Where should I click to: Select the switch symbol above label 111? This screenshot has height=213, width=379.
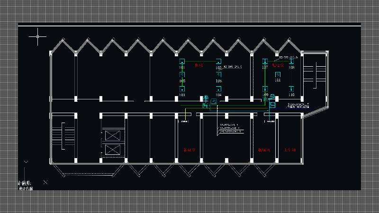[x=278, y=74]
